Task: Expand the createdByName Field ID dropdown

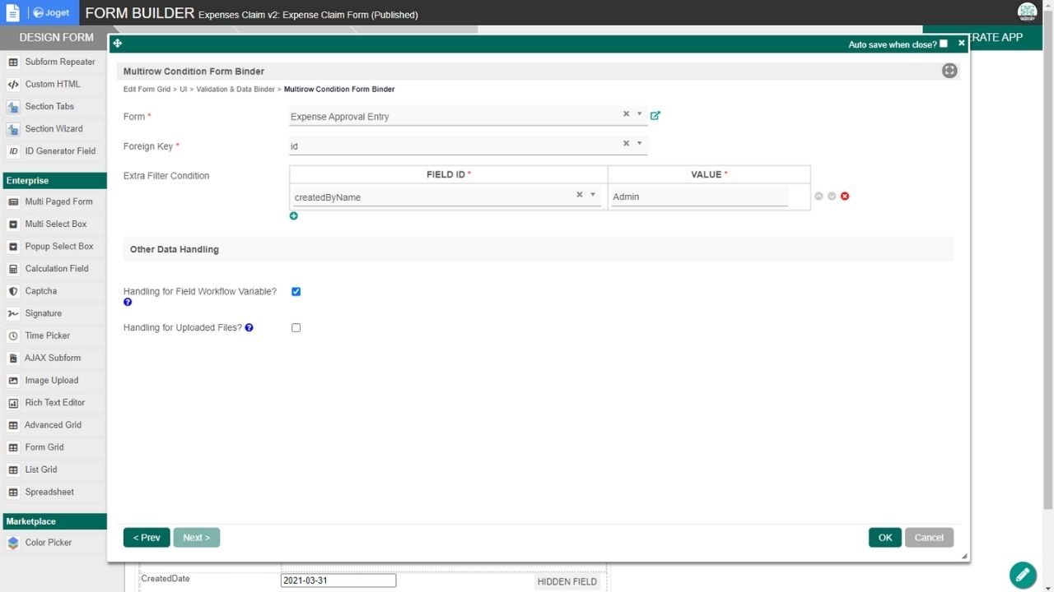Action: click(593, 195)
